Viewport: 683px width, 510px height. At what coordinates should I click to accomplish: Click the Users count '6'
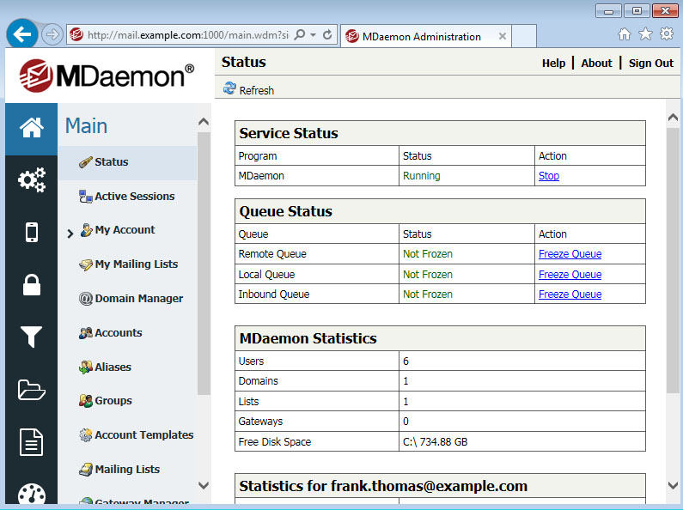(x=406, y=361)
